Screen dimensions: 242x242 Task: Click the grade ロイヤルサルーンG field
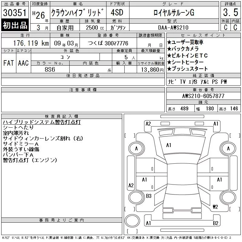point(174,13)
